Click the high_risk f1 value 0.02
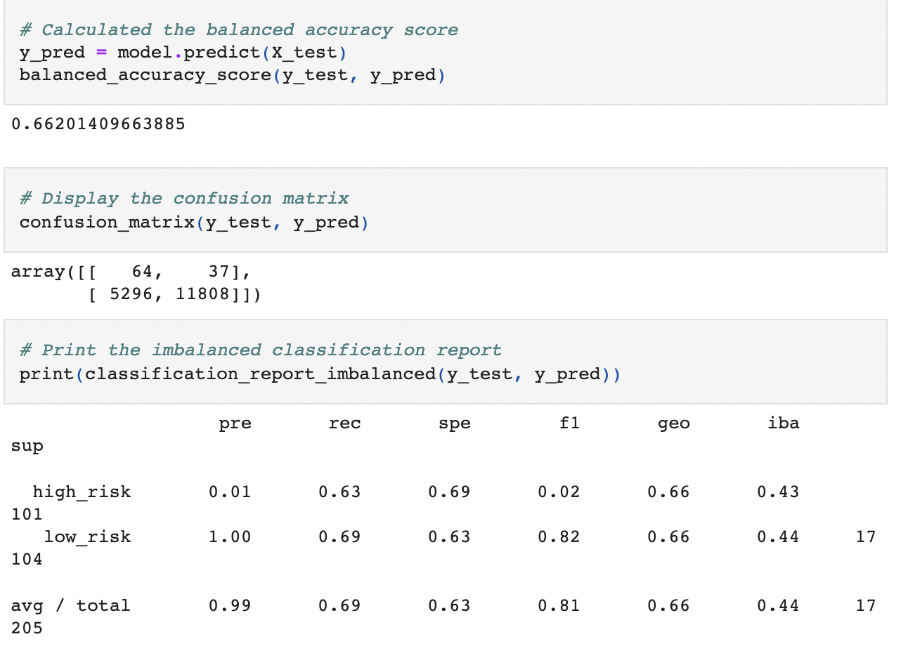Screen dimensions: 908x672 [559, 492]
